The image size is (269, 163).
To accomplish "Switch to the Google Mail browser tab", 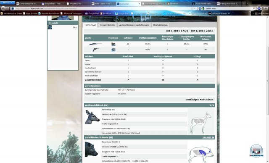I will (x=53, y=4).
